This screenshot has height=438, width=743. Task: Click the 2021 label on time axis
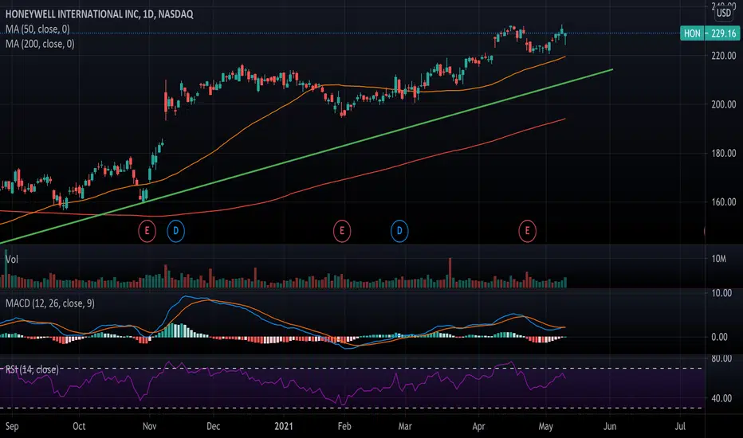(284, 426)
